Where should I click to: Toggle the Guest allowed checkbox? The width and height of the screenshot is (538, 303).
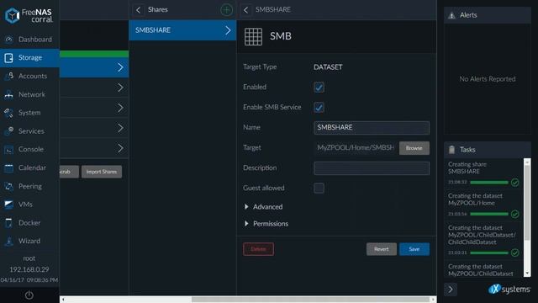click(319, 188)
